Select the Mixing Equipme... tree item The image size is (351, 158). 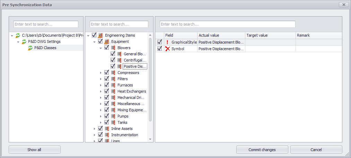pos(132,110)
